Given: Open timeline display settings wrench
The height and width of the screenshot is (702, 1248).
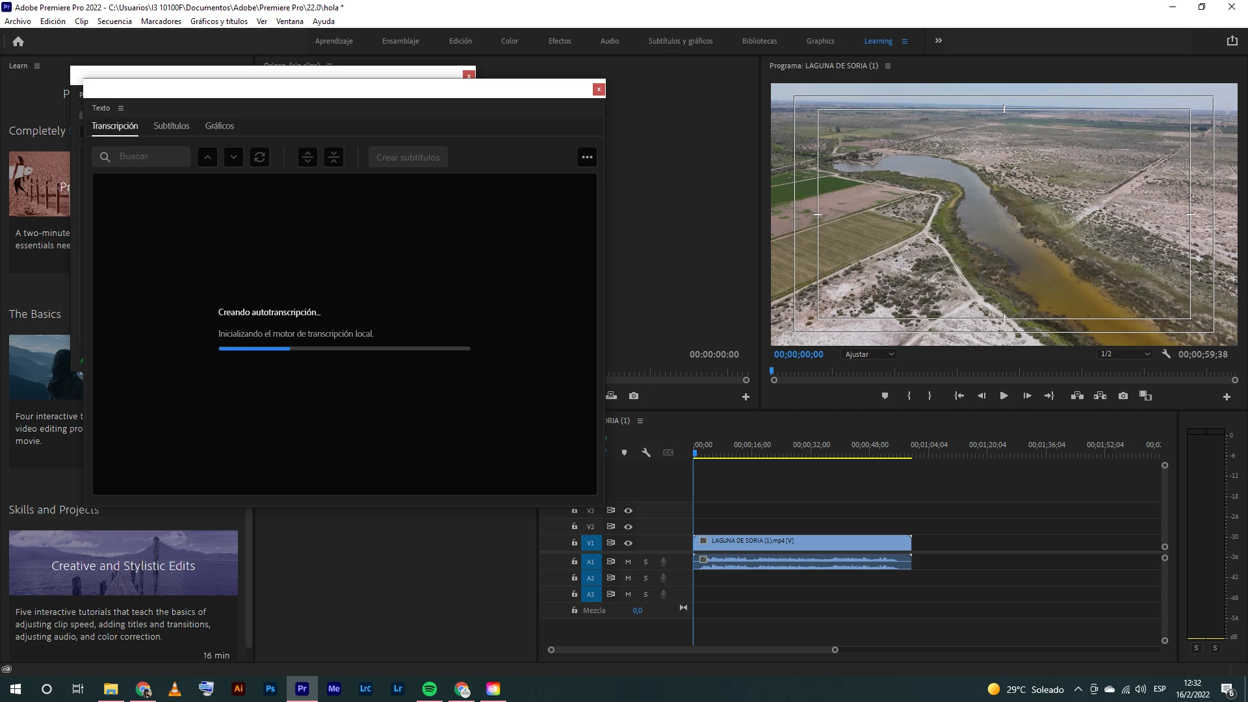Looking at the screenshot, I should (x=646, y=452).
